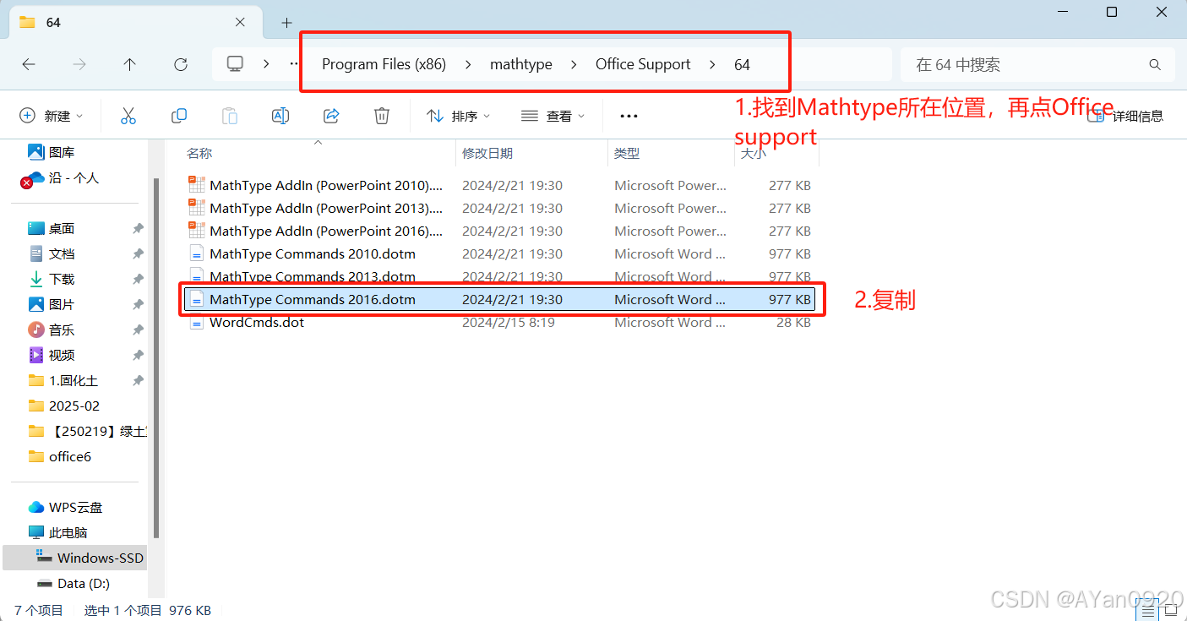Select the Windows-SSD drive
Viewport: 1187px width, 621px height.
[74, 558]
